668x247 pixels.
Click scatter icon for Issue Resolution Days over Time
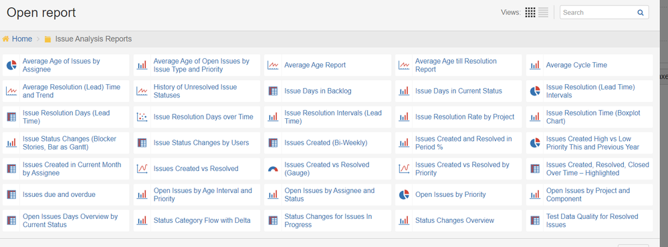142,117
